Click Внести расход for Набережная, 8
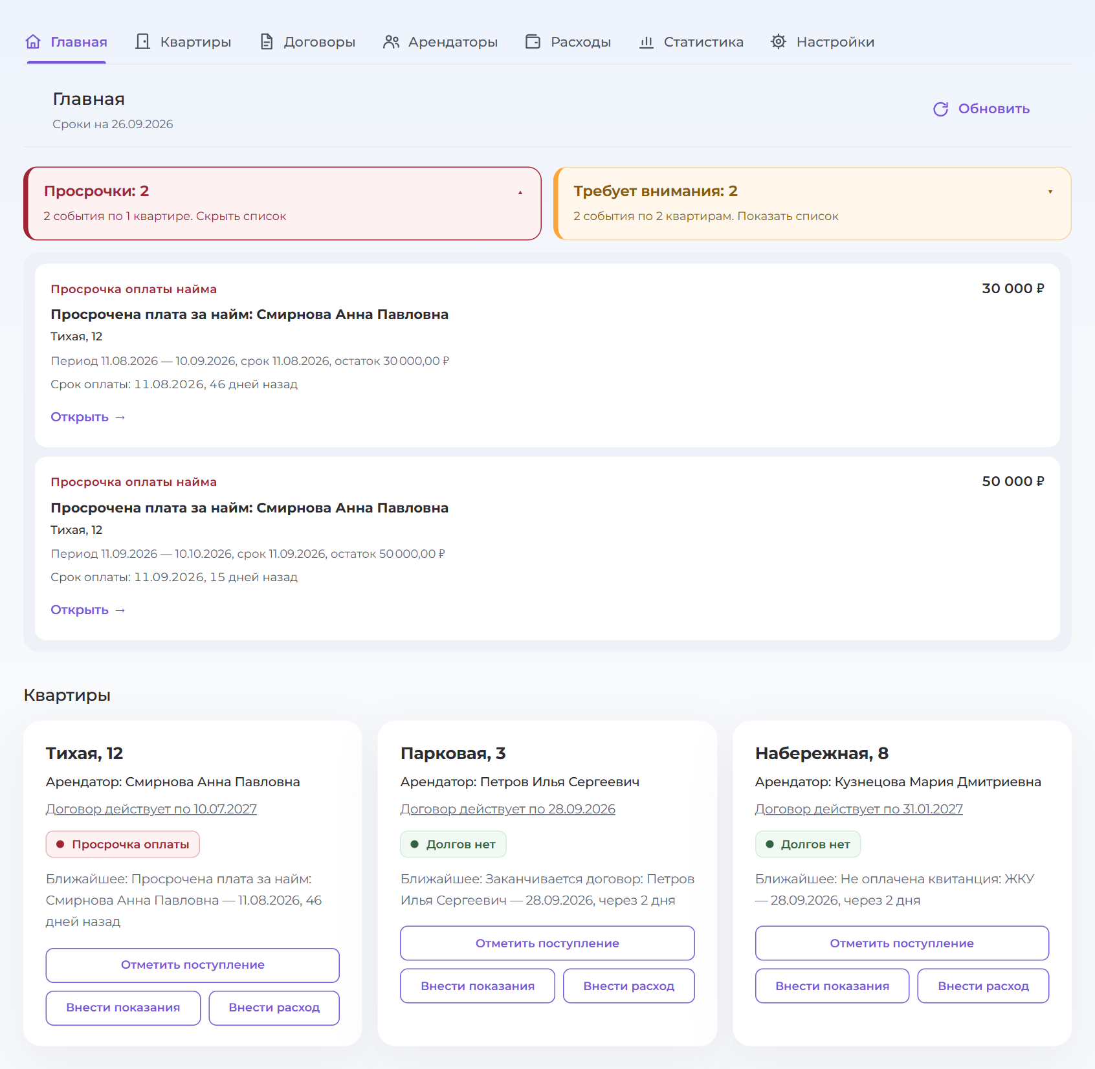The image size is (1095, 1069). point(984,986)
